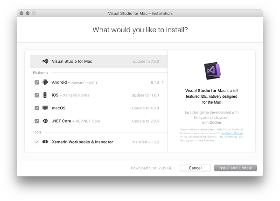Select the Visual Studio for Mac row

98,61
